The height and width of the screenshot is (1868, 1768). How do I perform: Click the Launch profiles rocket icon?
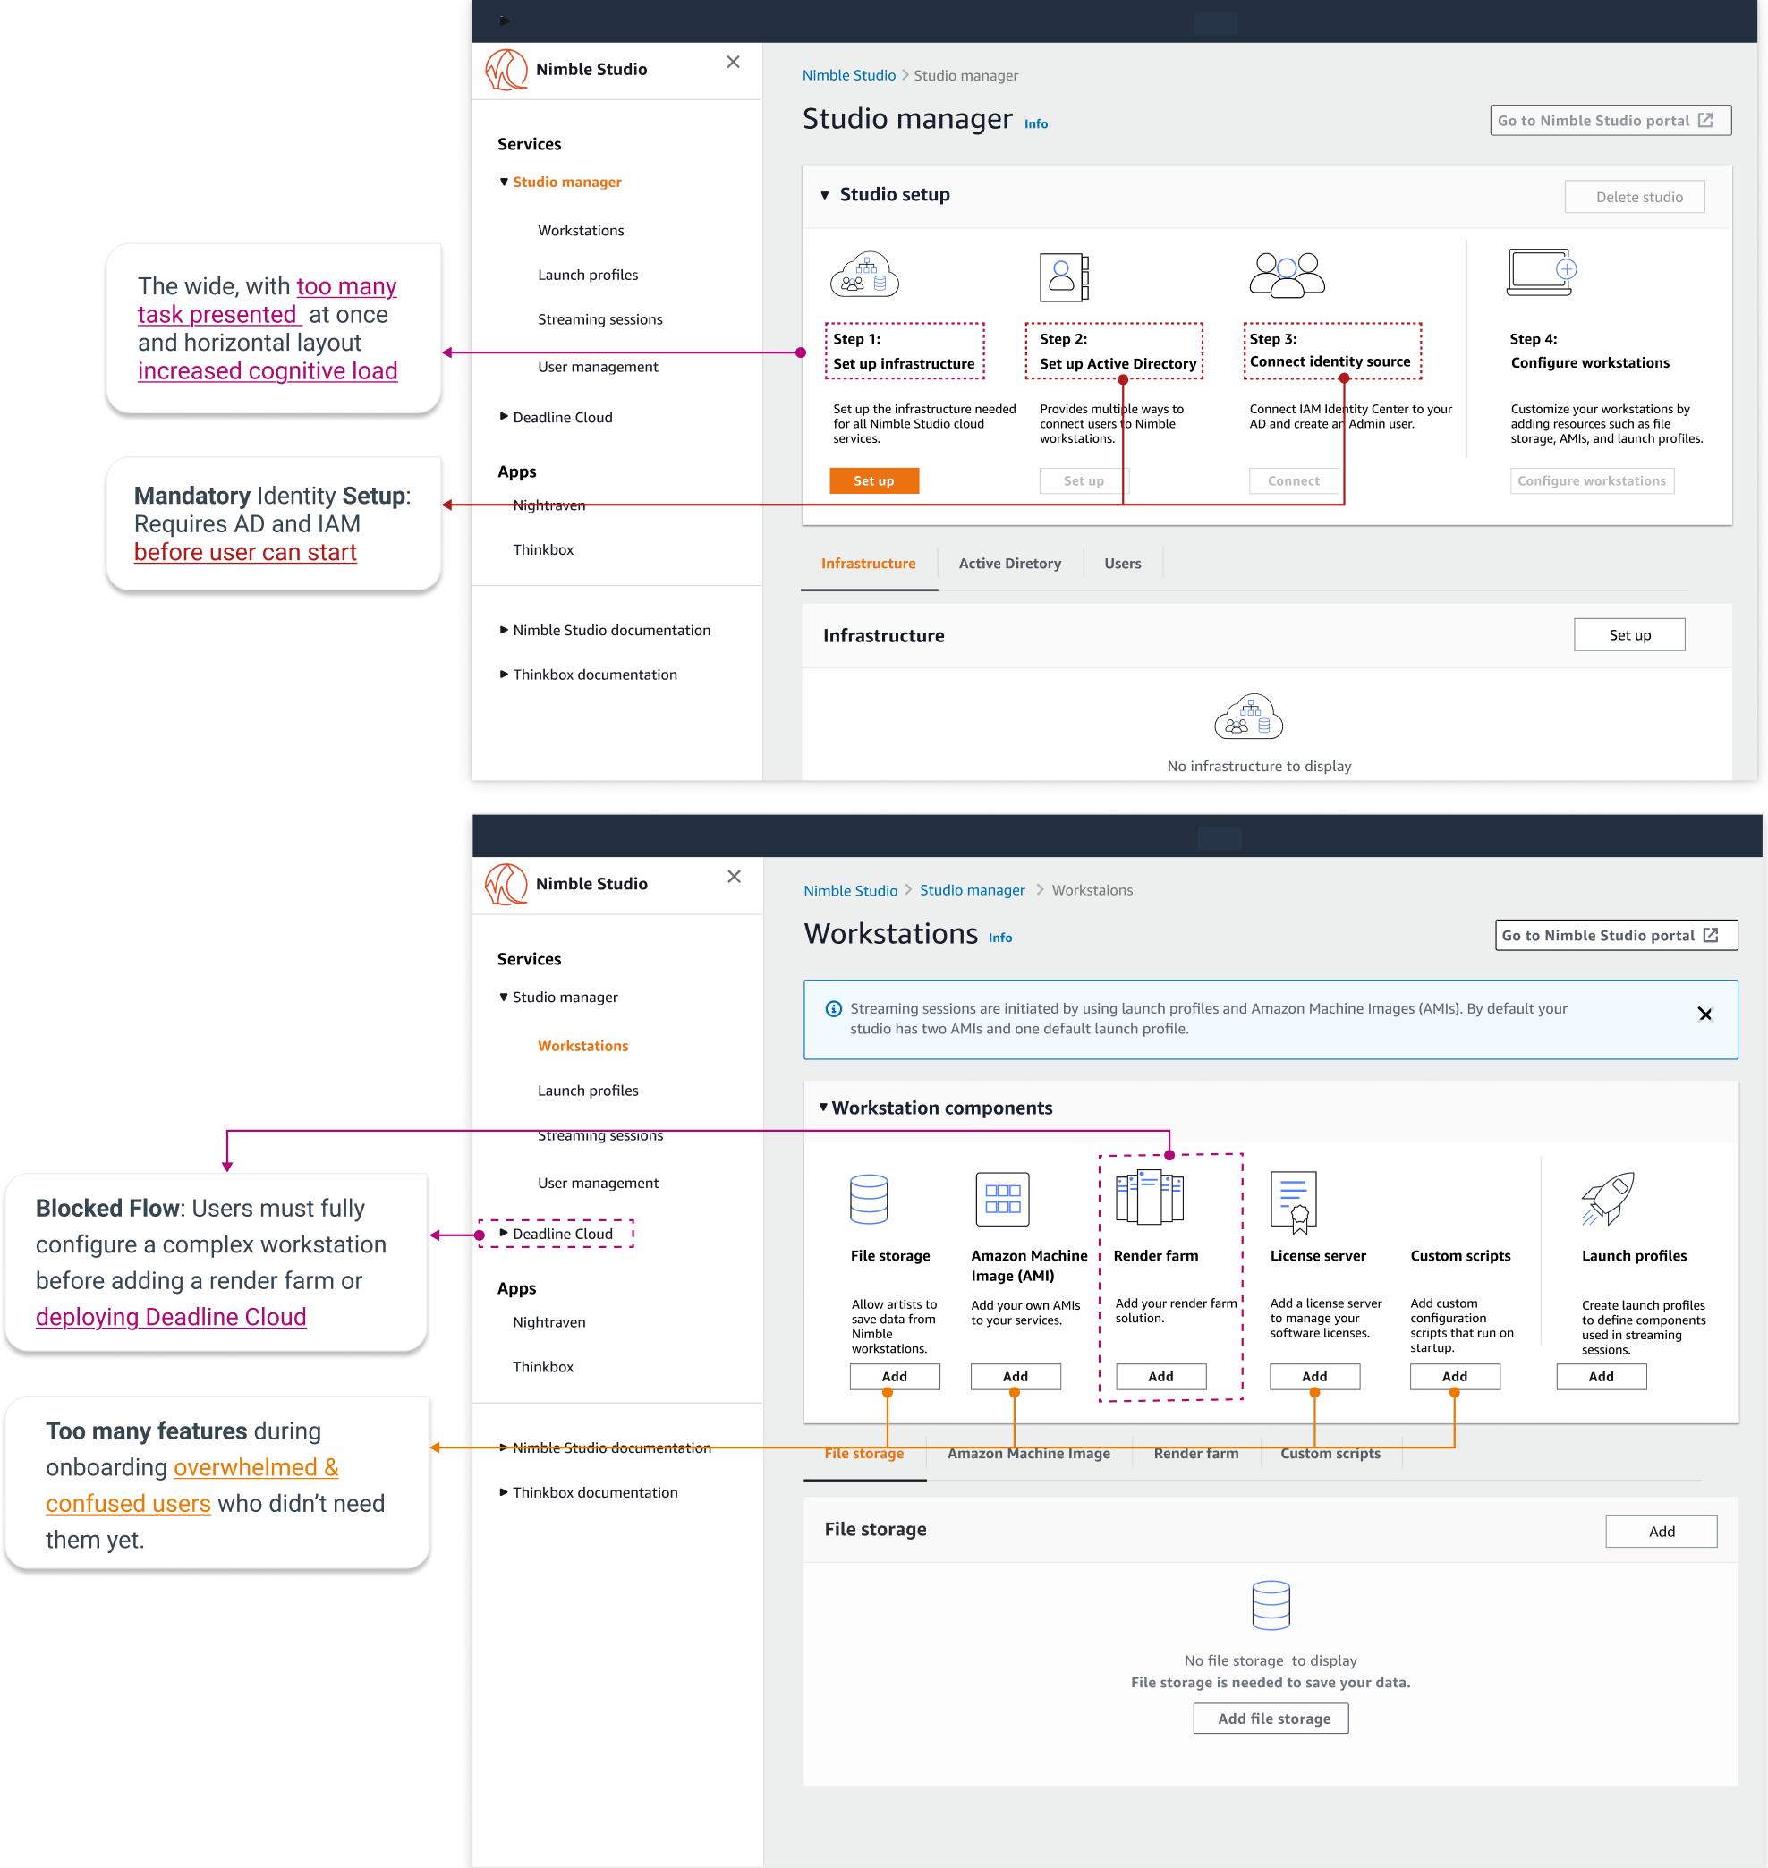pos(1608,1199)
